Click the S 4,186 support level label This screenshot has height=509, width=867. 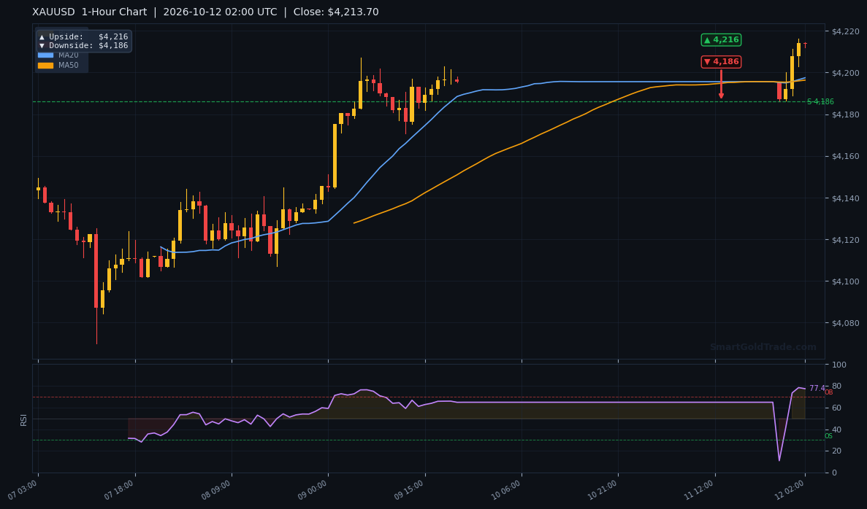pyautogui.click(x=820, y=101)
